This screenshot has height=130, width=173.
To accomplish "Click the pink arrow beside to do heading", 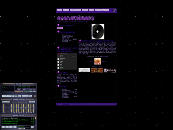I will pyautogui.click(x=58, y=86).
